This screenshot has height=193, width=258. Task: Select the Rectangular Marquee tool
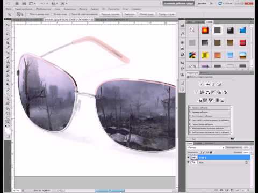[8, 29]
